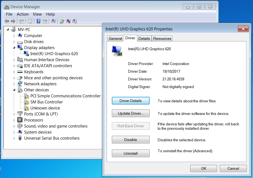Open the Action menu

point(22,14)
